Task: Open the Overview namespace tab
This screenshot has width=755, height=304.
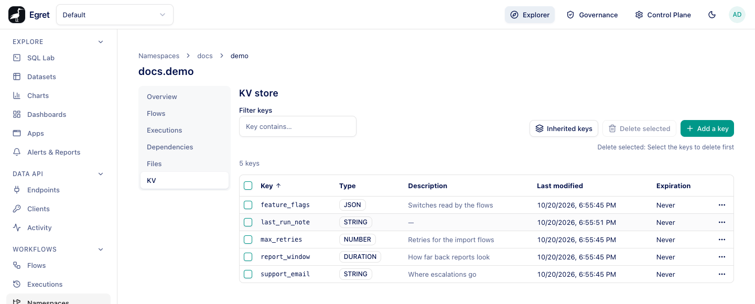Action: [x=185, y=96]
